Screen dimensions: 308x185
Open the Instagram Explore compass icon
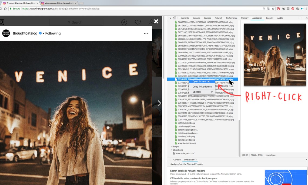(124, 22)
